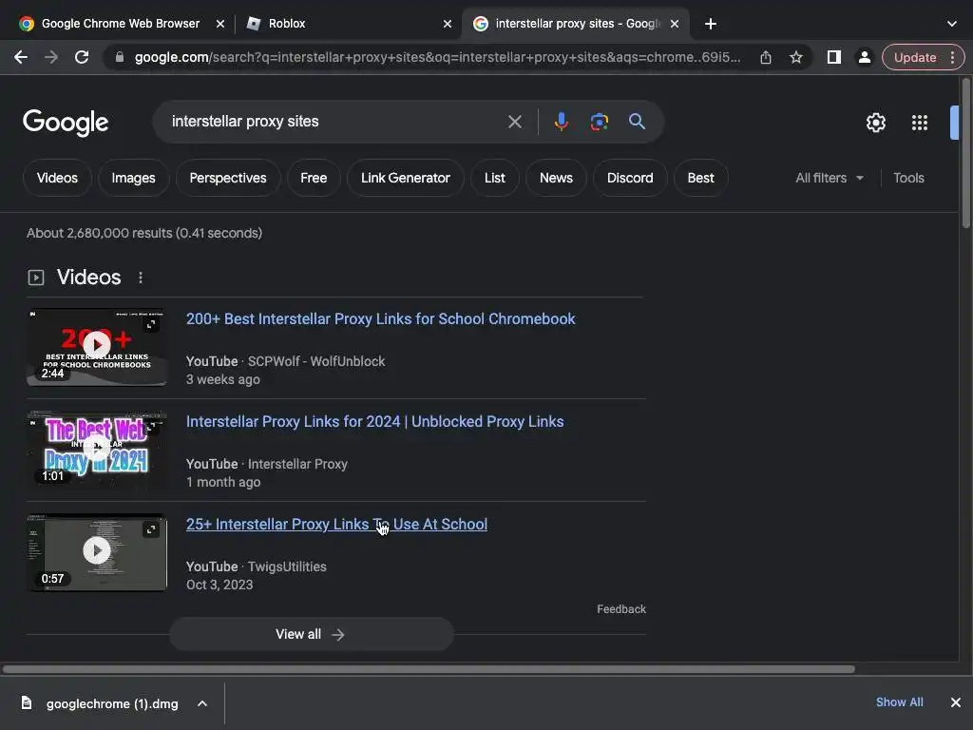973x730 pixels.
Task: Click the 'Oct 3, 2023' date text
Action: (x=219, y=585)
